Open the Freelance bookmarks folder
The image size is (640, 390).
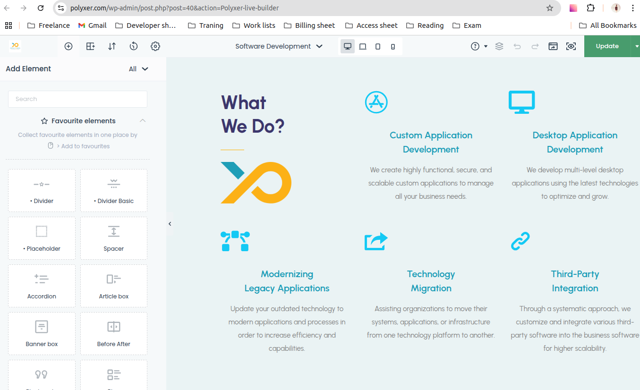pyautogui.click(x=49, y=25)
